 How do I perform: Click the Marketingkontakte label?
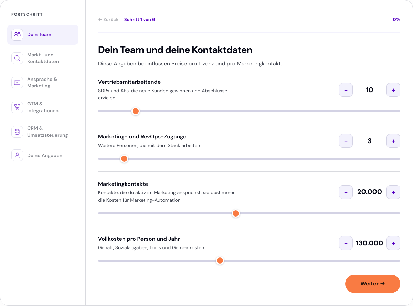point(123,184)
